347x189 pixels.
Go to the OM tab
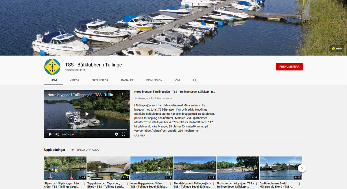tap(178, 80)
